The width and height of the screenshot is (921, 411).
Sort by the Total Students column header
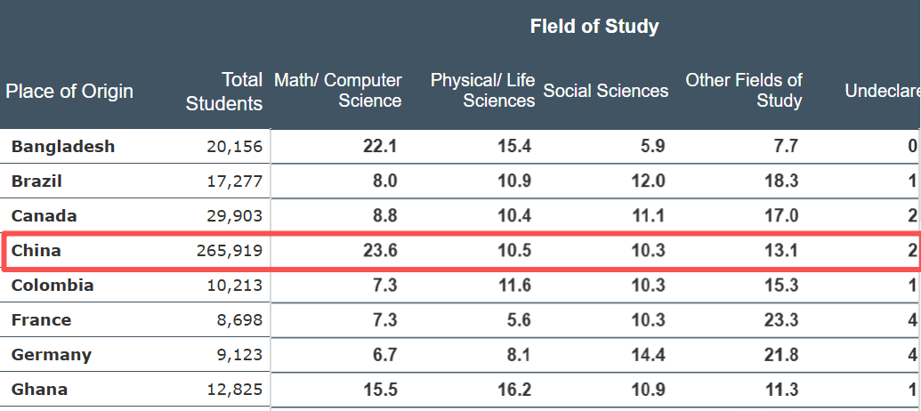tap(224, 92)
